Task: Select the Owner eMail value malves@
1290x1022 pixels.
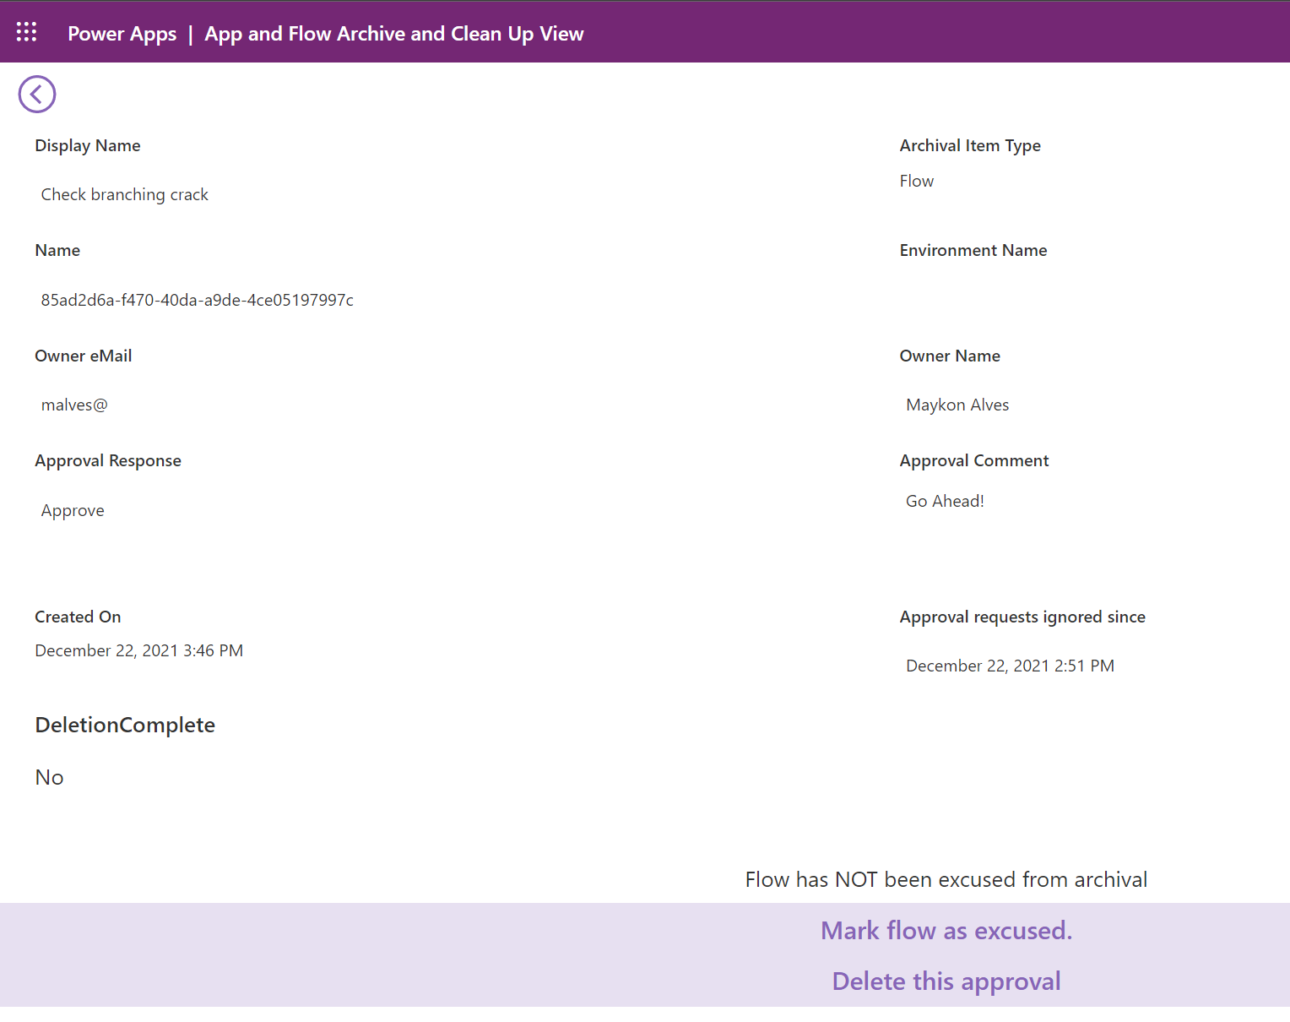Action: 74,405
